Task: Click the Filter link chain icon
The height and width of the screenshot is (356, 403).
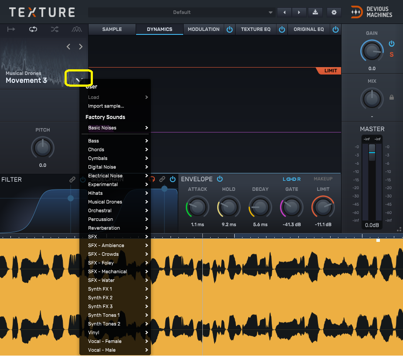Action: 72,179
